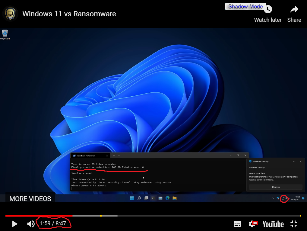Open Windows Security notification options ellipsis
The height and width of the screenshot is (231, 307).
point(294,161)
